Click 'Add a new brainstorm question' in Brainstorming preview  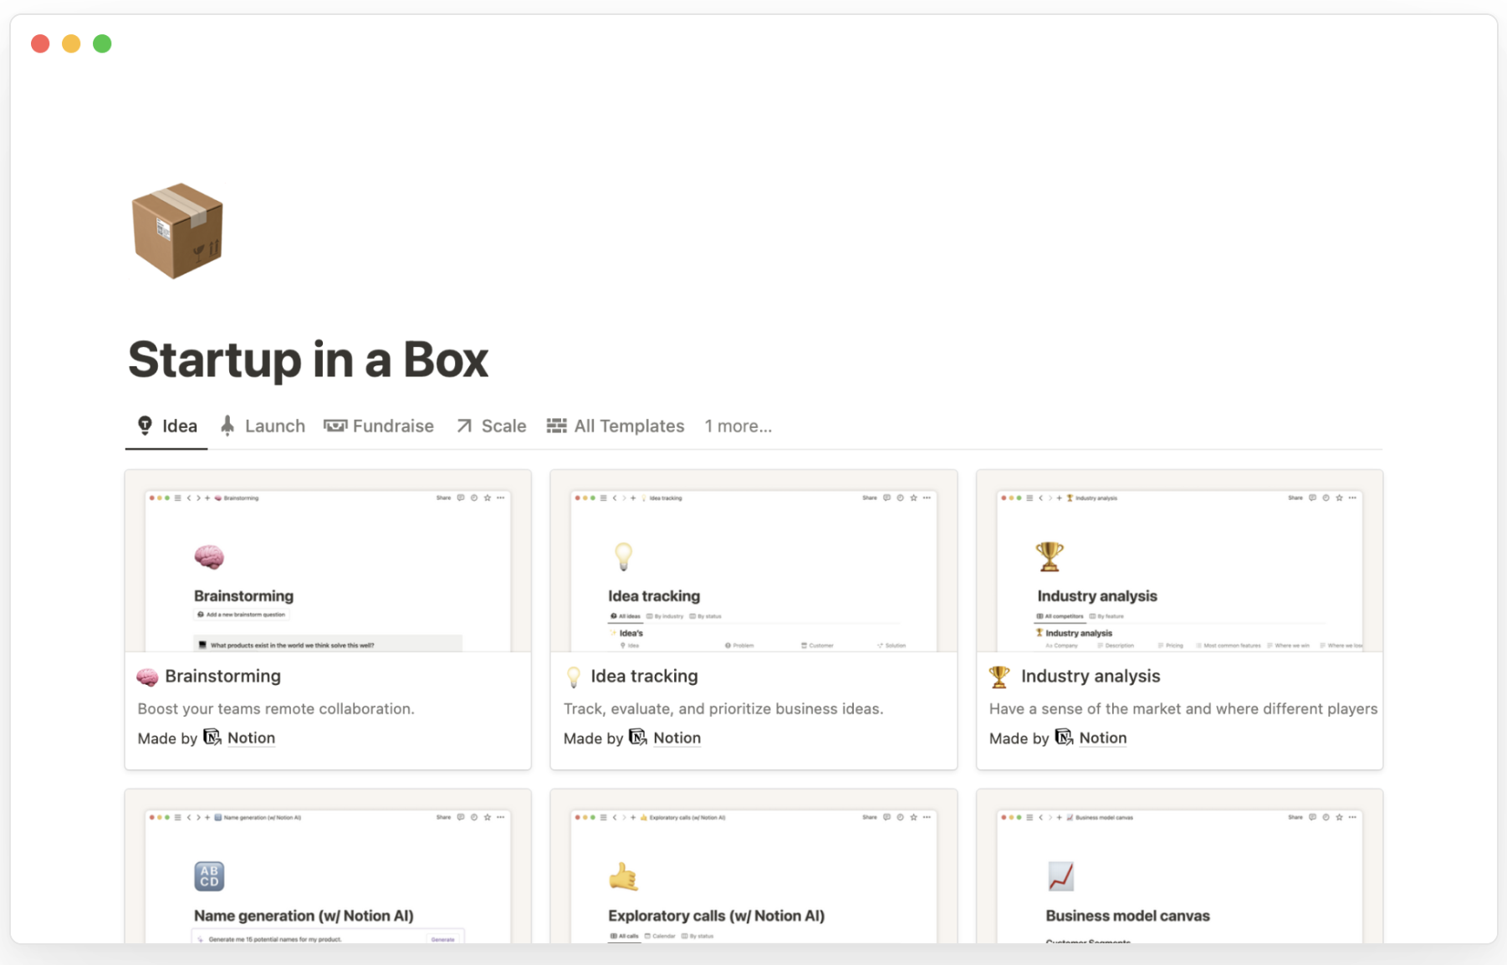tap(241, 614)
